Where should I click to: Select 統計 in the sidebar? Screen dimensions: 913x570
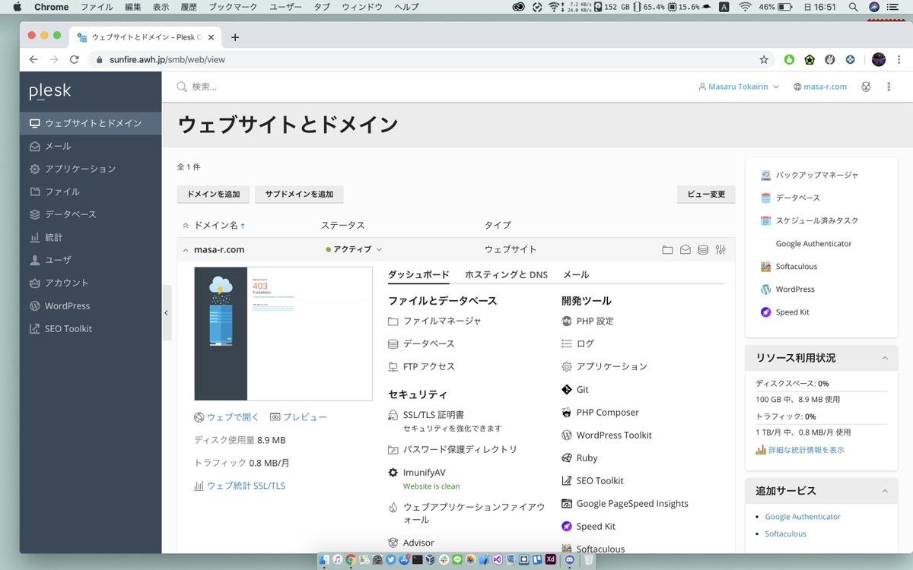91,237
